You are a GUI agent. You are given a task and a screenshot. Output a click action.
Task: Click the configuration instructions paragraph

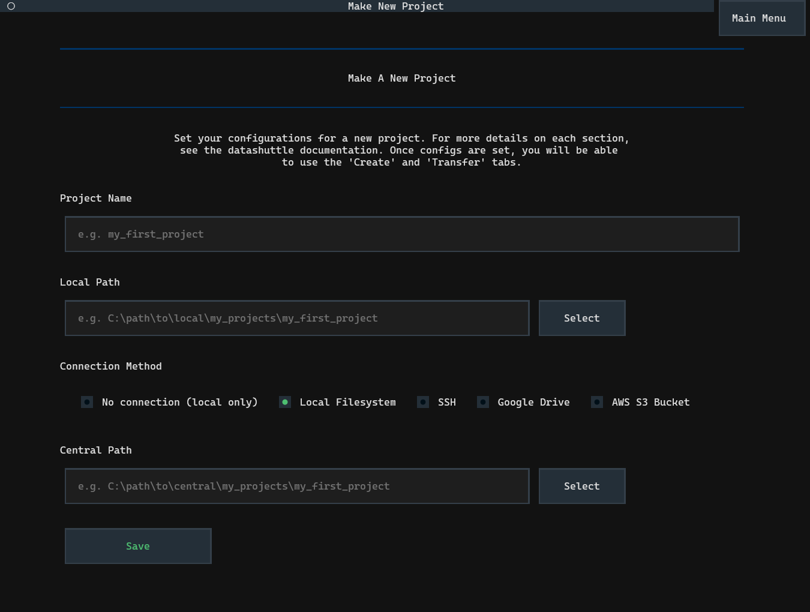(x=401, y=150)
